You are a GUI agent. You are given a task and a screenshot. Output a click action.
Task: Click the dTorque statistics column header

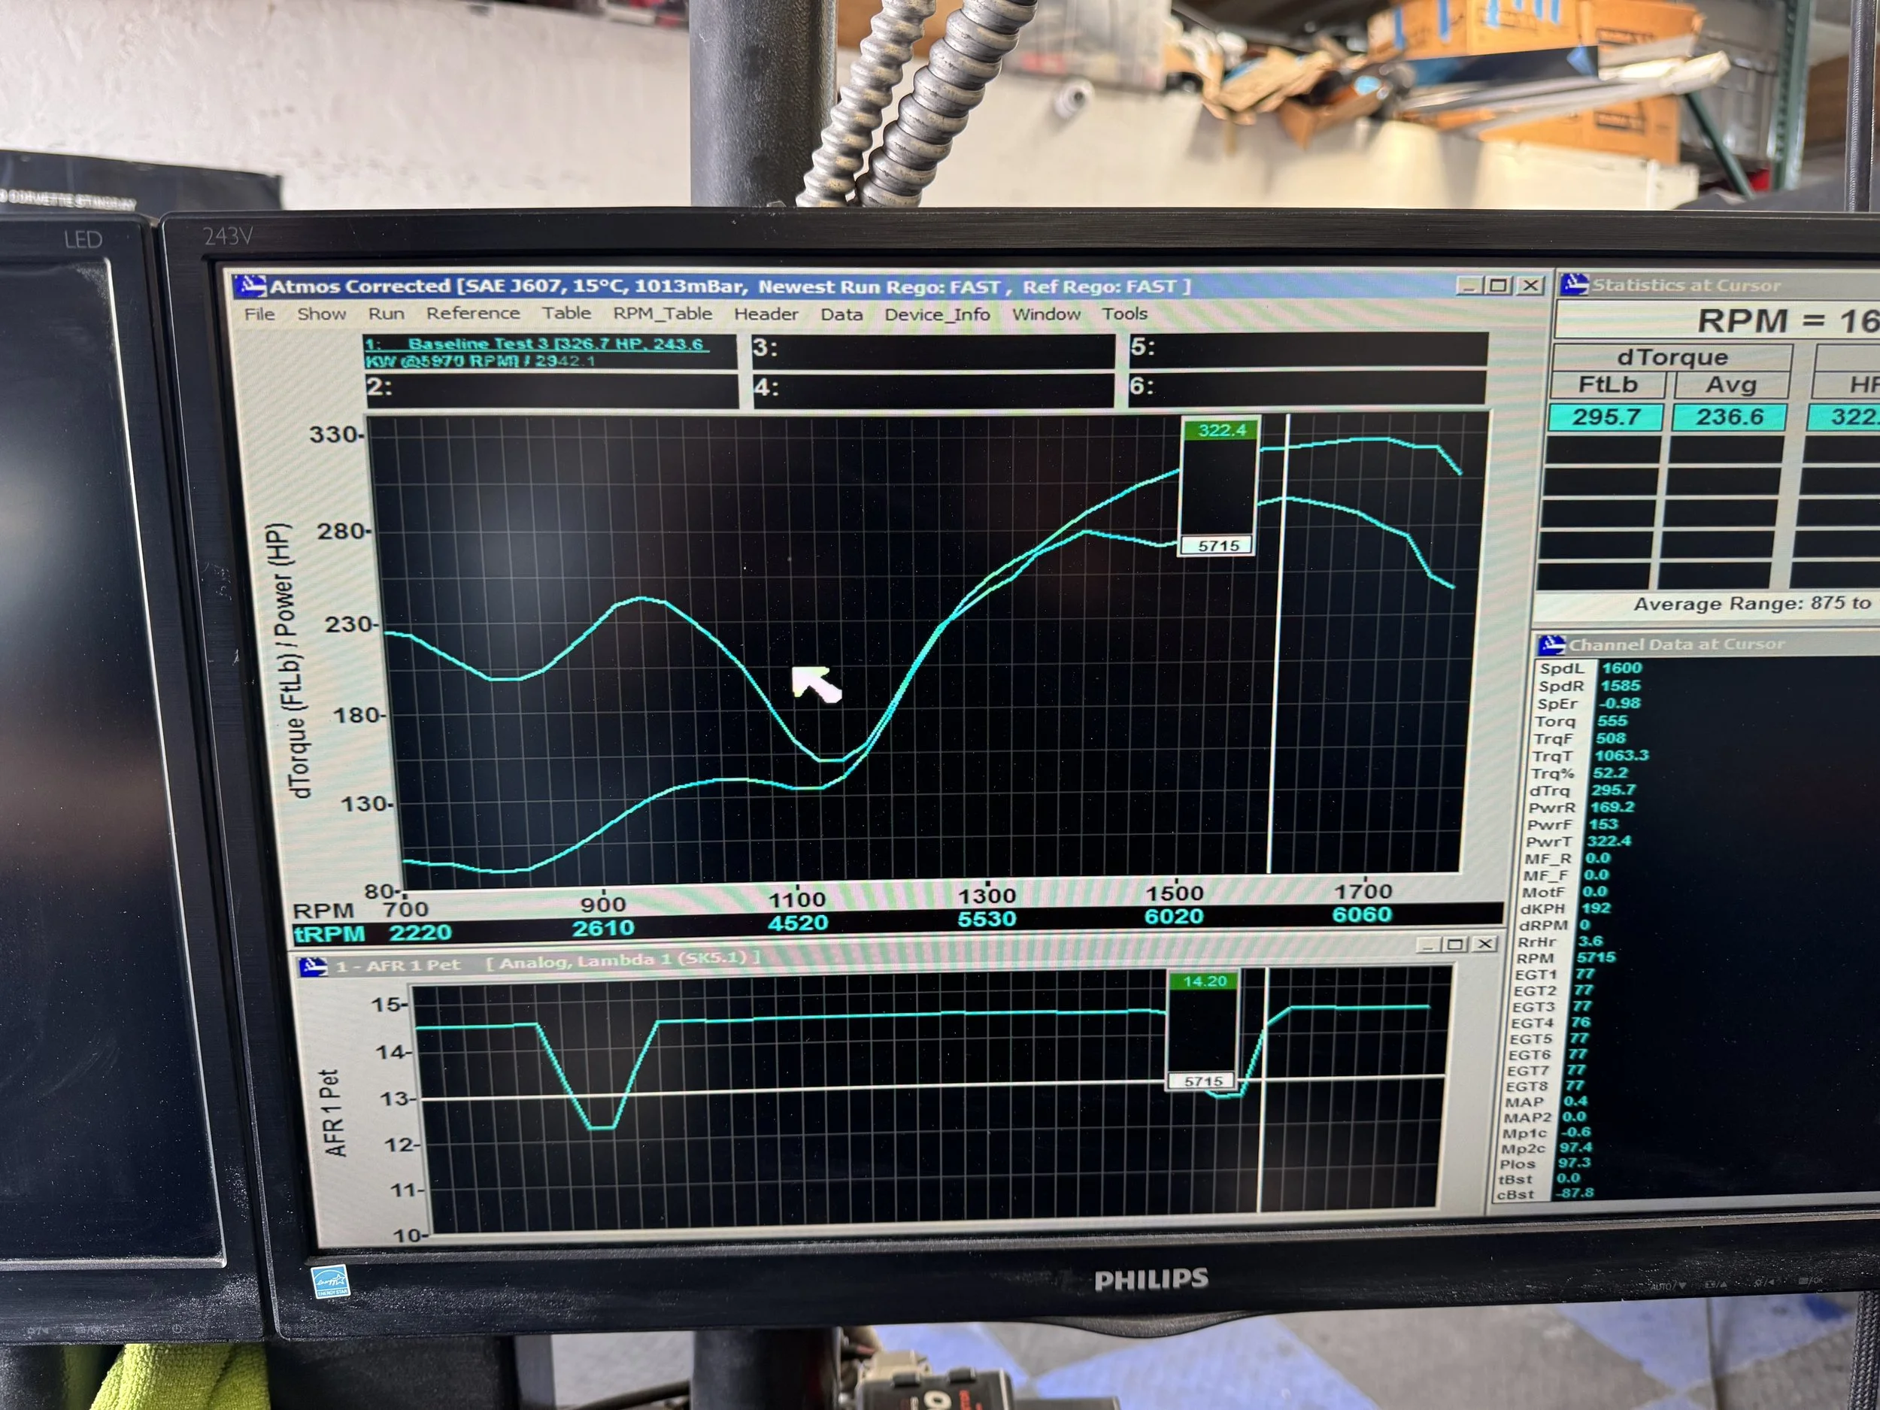[1672, 357]
